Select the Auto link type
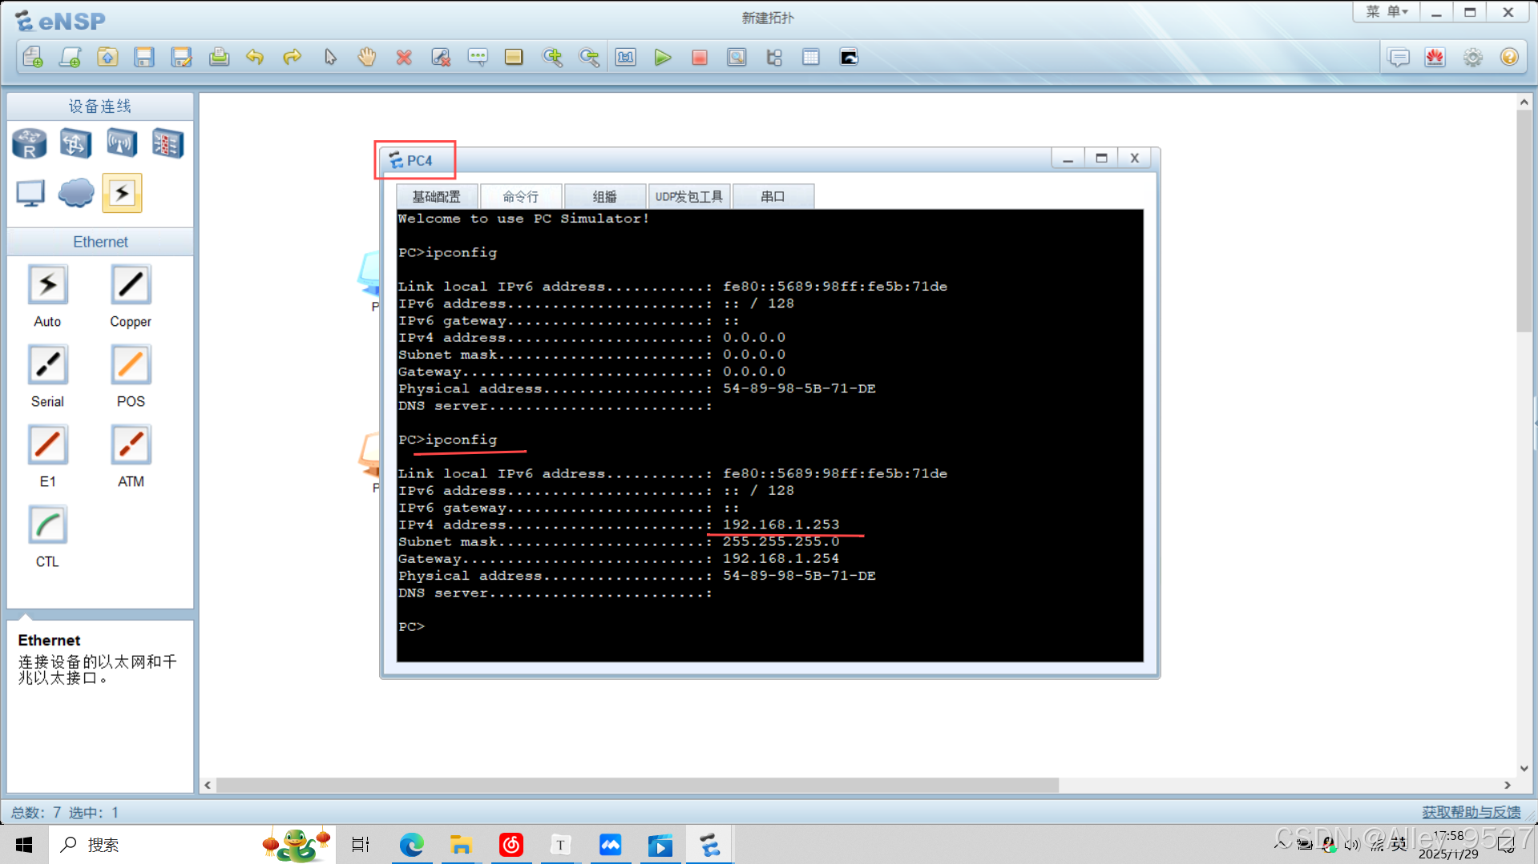The image size is (1538, 864). [x=47, y=284]
